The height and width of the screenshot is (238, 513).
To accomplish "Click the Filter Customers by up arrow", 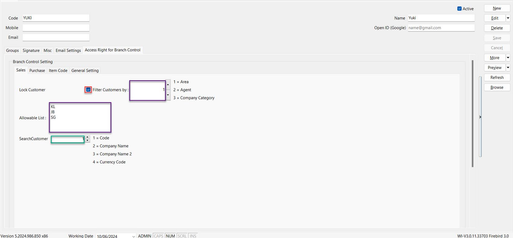I will coord(168,85).
